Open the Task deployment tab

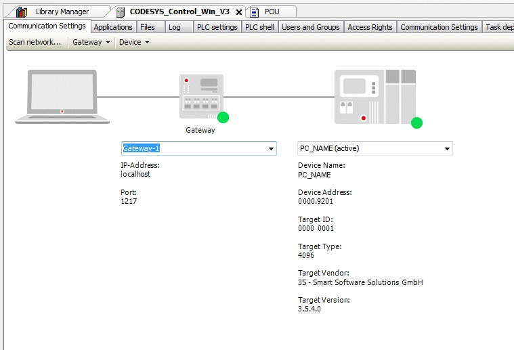[498, 27]
